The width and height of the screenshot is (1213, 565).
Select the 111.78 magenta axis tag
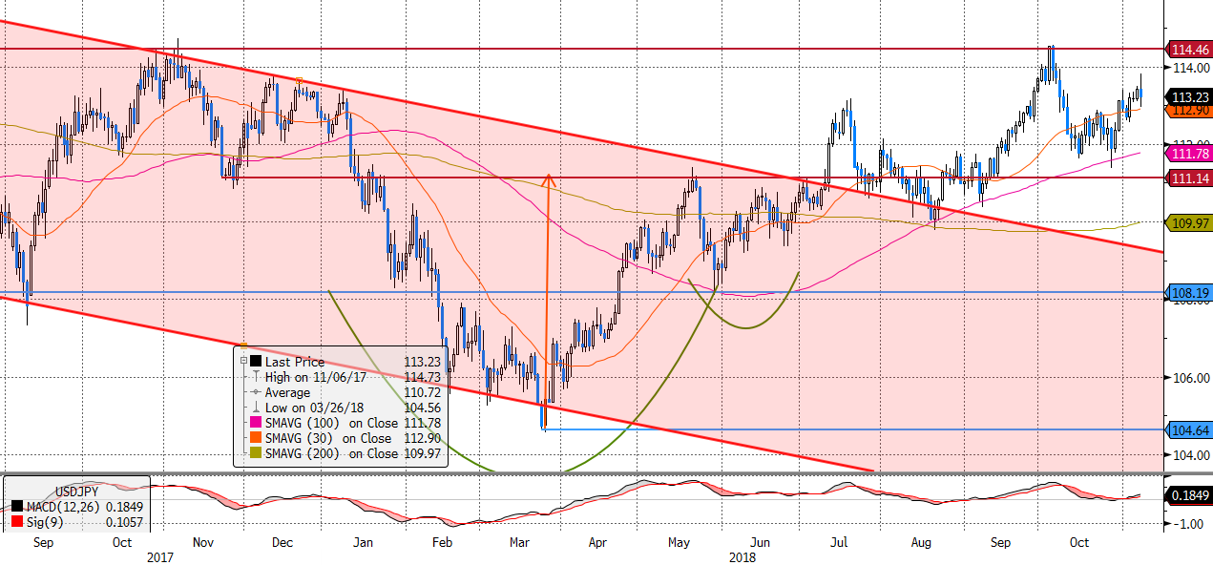1190,154
